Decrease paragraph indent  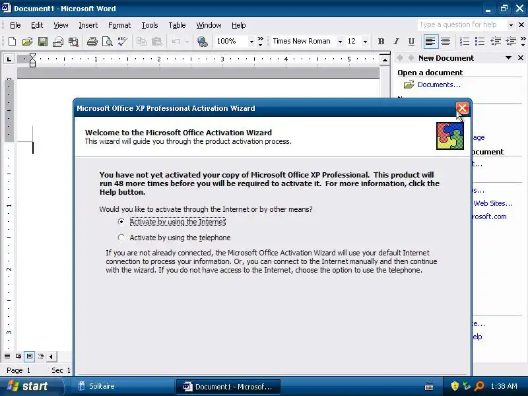pyautogui.click(x=496, y=42)
